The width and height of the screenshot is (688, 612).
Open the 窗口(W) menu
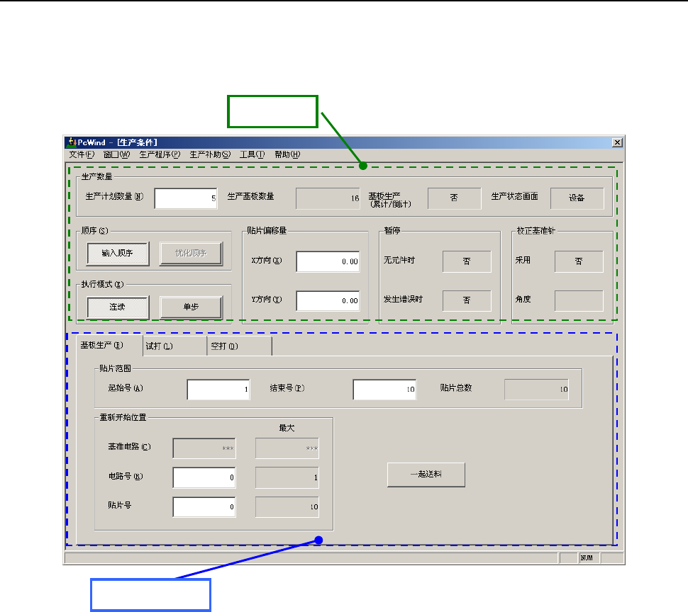(117, 154)
